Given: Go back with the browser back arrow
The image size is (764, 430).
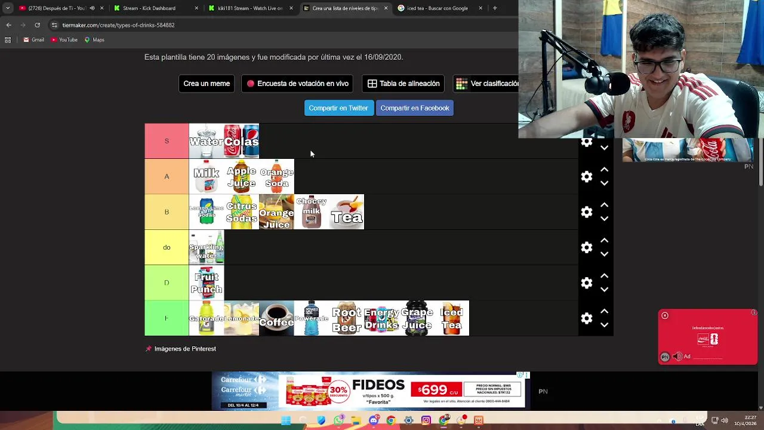Looking at the screenshot, I should pos(8,25).
